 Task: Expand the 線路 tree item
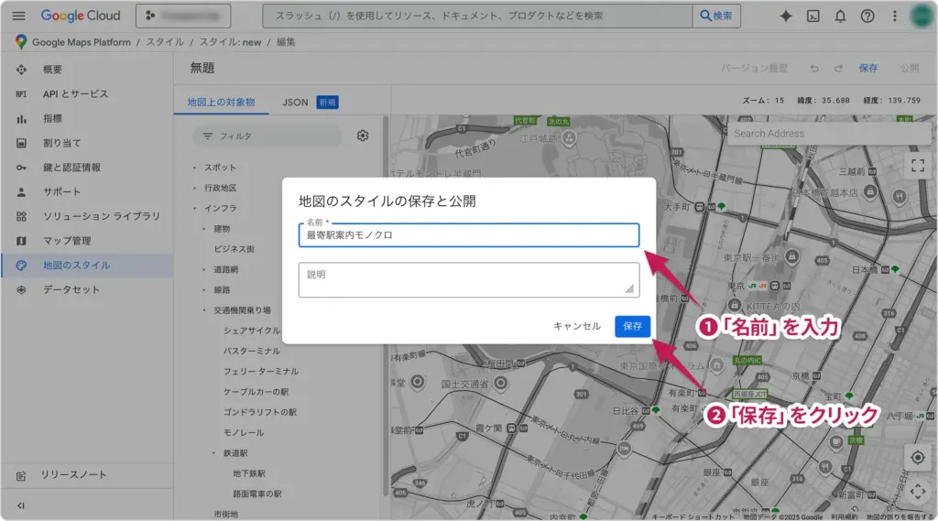pyautogui.click(x=204, y=290)
